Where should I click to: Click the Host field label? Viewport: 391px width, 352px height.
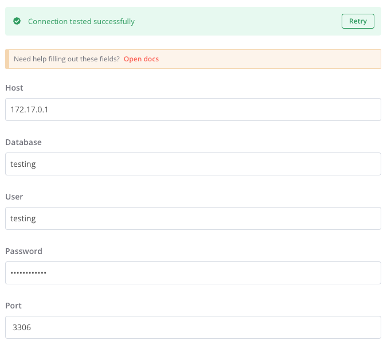[14, 88]
